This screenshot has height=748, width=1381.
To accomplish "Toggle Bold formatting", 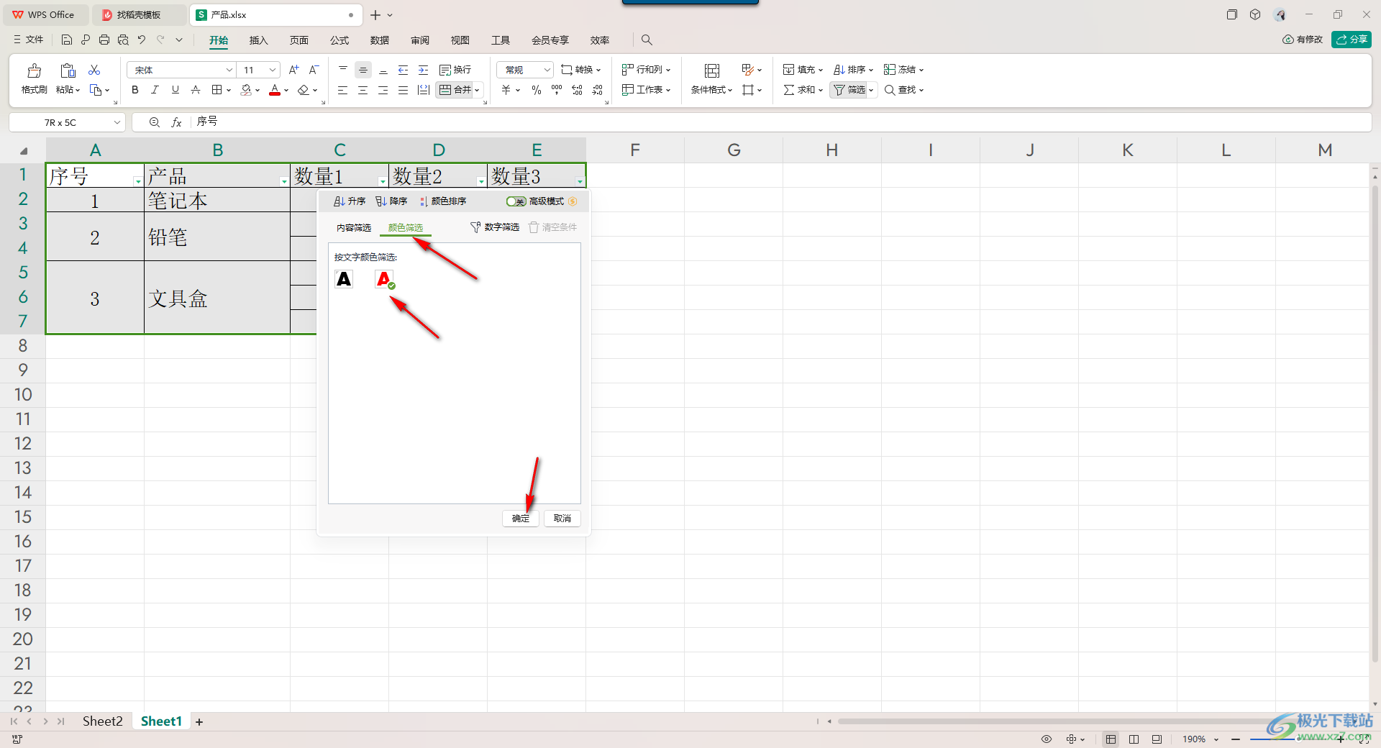I will 135,90.
